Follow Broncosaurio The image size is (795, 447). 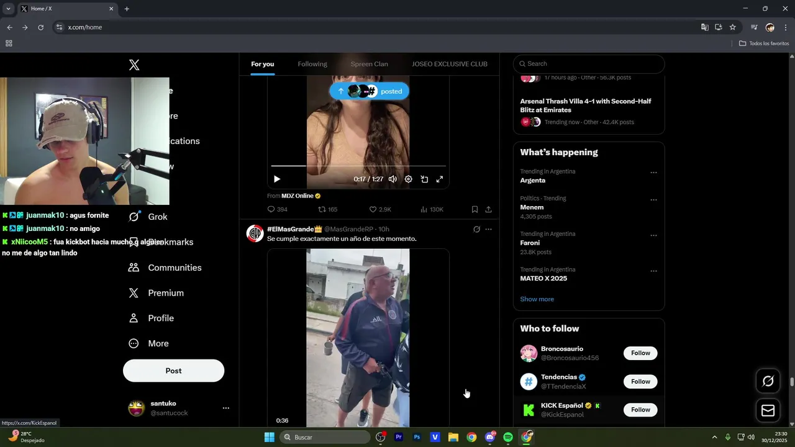640,353
